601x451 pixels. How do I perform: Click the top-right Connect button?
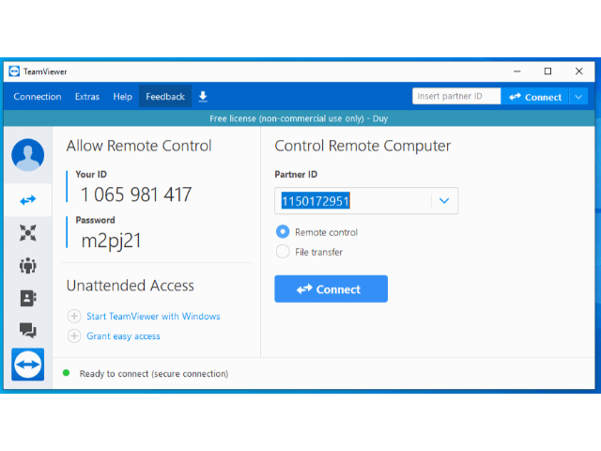point(535,97)
